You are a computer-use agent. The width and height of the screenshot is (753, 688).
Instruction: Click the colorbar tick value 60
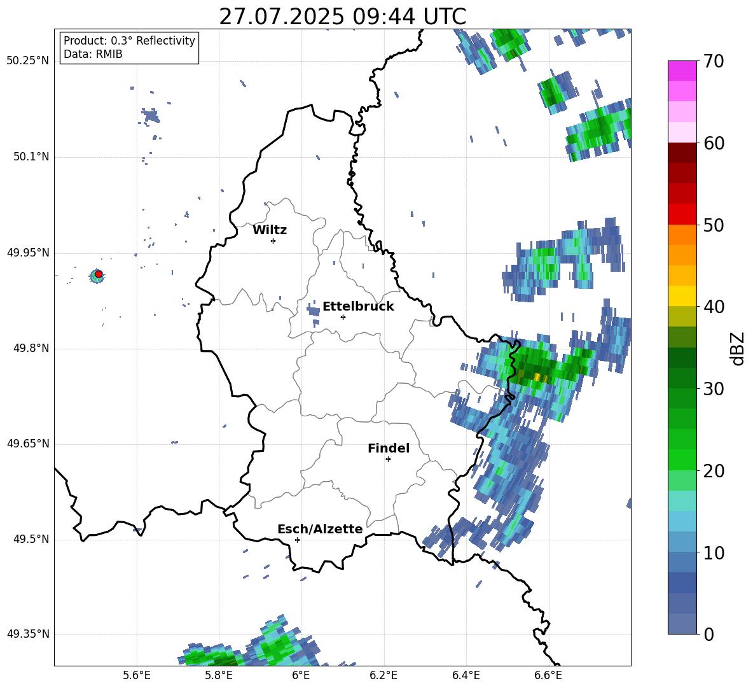(x=714, y=143)
